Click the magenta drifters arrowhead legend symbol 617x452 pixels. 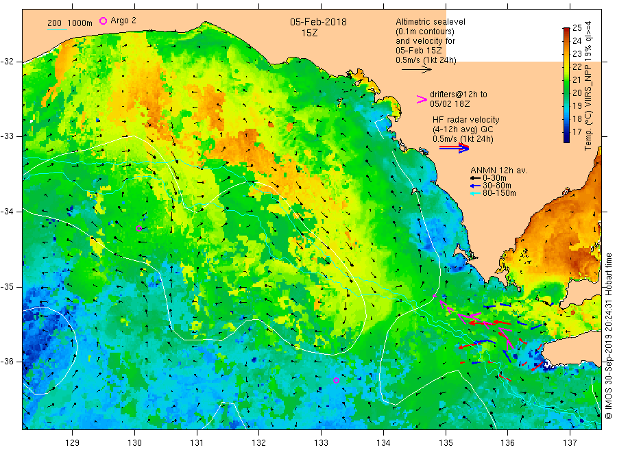coord(422,99)
